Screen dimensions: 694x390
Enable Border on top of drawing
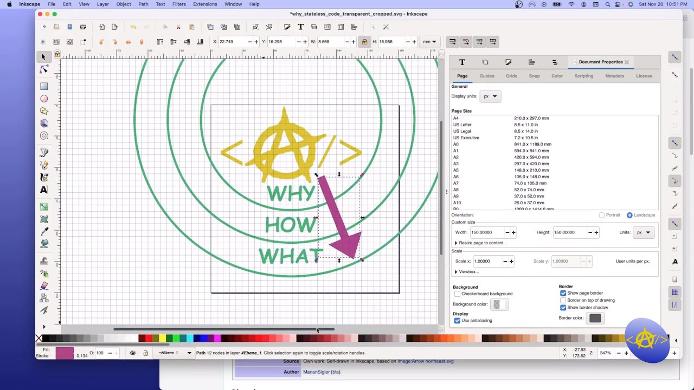click(563, 300)
